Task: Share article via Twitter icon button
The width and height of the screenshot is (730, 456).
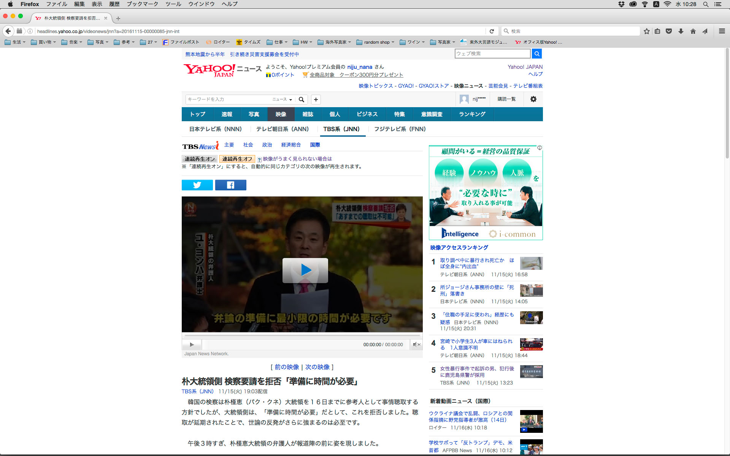Action: pyautogui.click(x=197, y=185)
